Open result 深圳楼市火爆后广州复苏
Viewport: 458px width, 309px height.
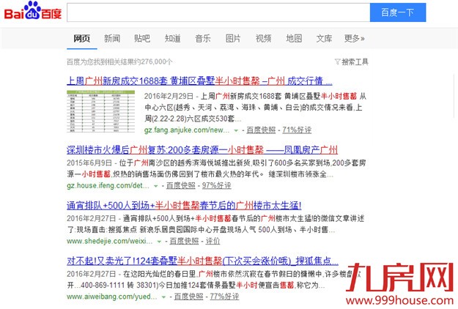pyautogui.click(x=202, y=150)
